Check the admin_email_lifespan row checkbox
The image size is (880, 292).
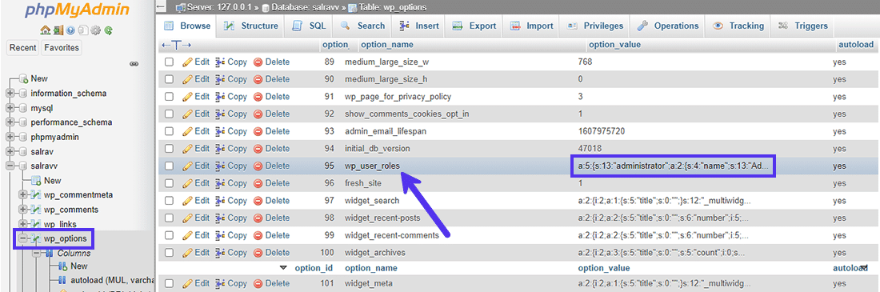click(x=169, y=132)
